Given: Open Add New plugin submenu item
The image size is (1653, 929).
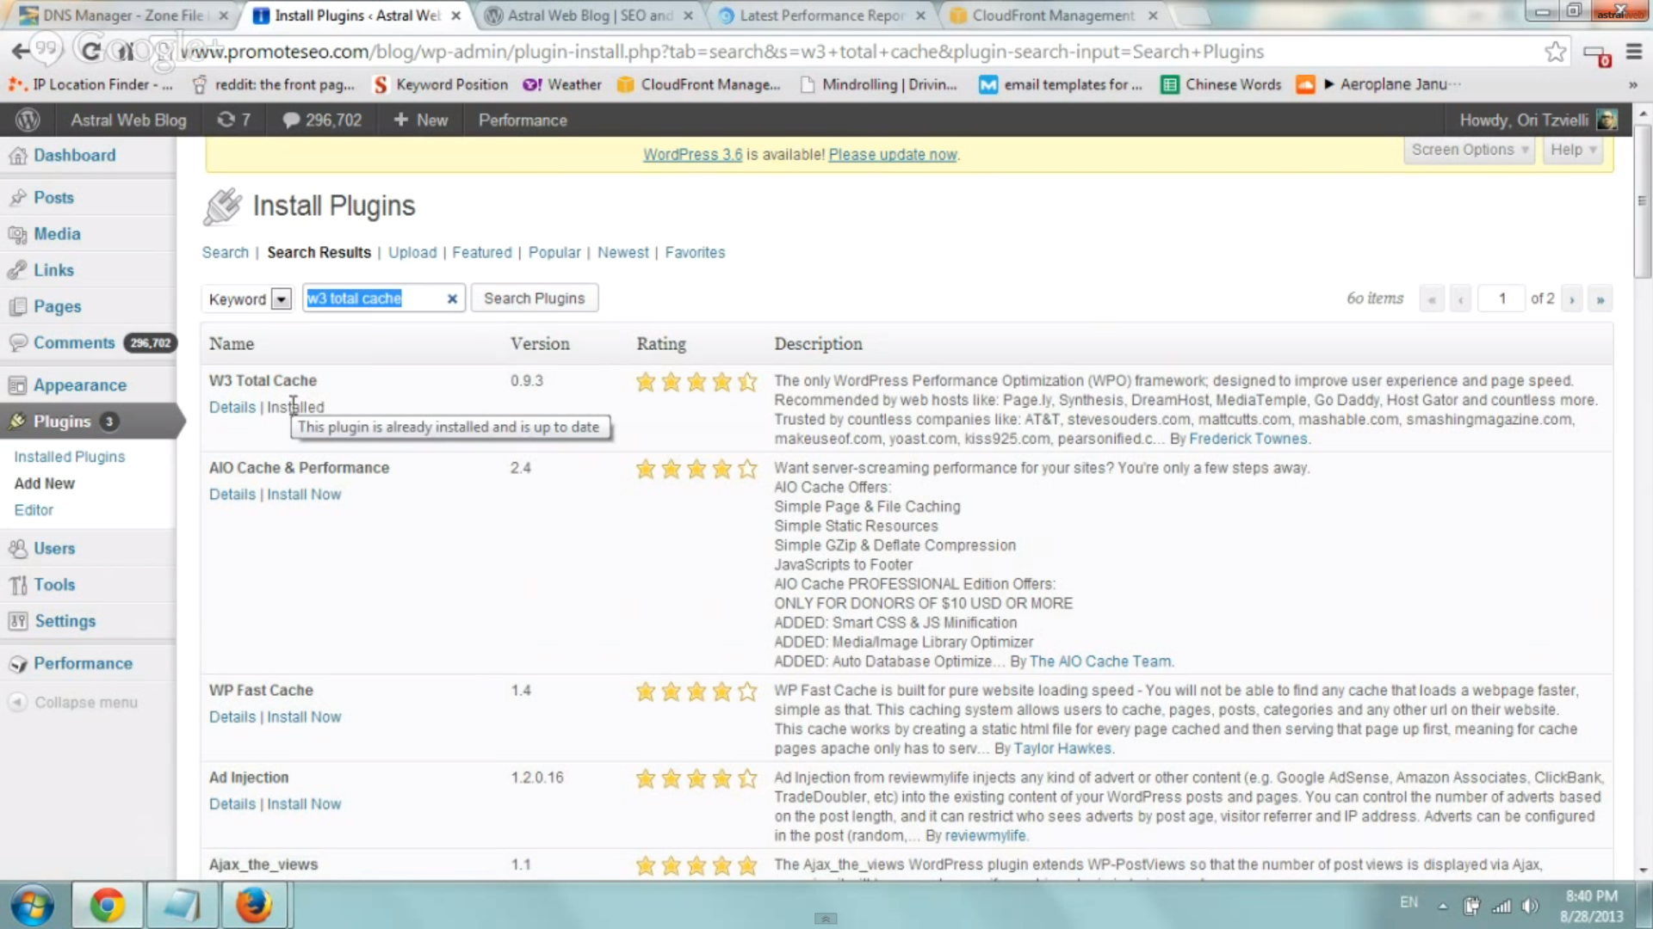Looking at the screenshot, I should click(44, 483).
